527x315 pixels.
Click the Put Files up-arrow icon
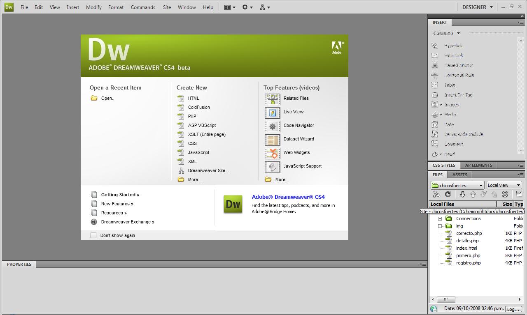point(473,194)
